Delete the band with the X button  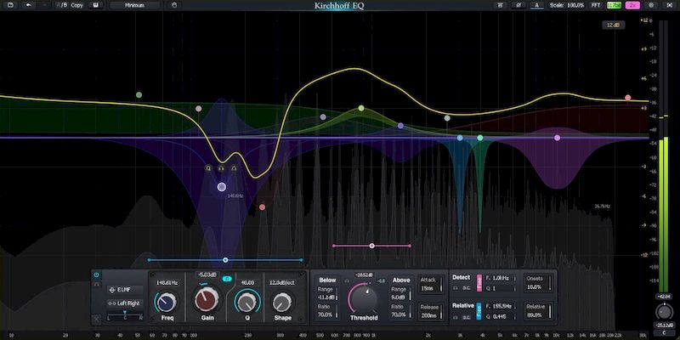pos(96,319)
